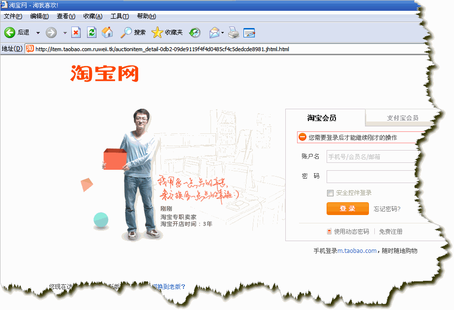Viewport: 454px width, 310px height.
Task: Focus the 账户名 input field
Action: pyautogui.click(x=373, y=156)
